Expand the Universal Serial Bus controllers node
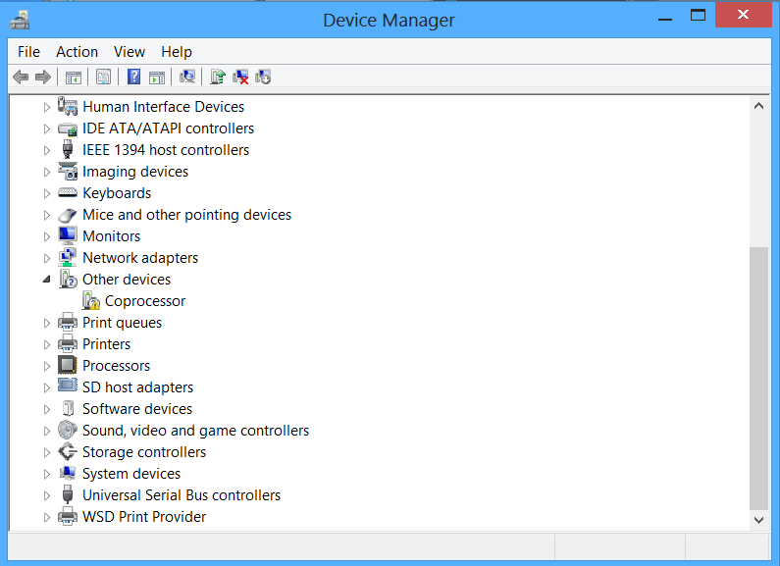Screen dimensions: 780x566 tap(46, 495)
